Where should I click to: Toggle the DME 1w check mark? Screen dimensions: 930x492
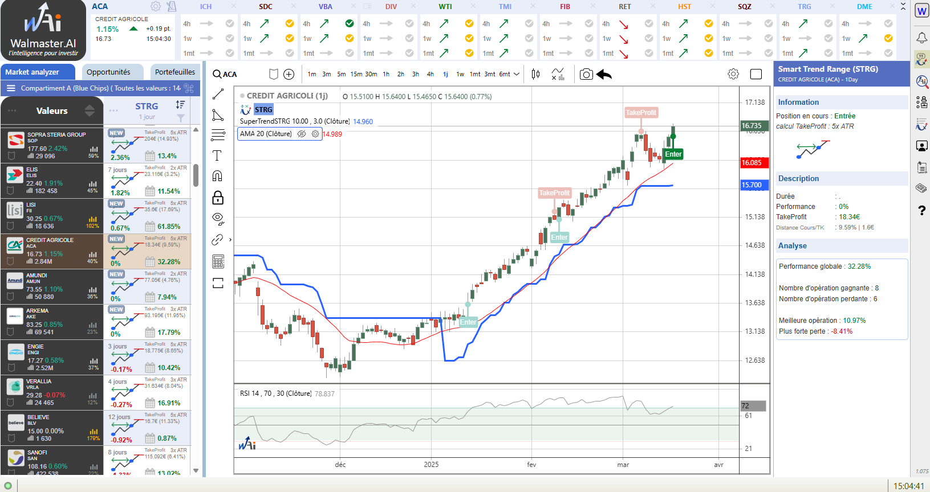(888, 38)
